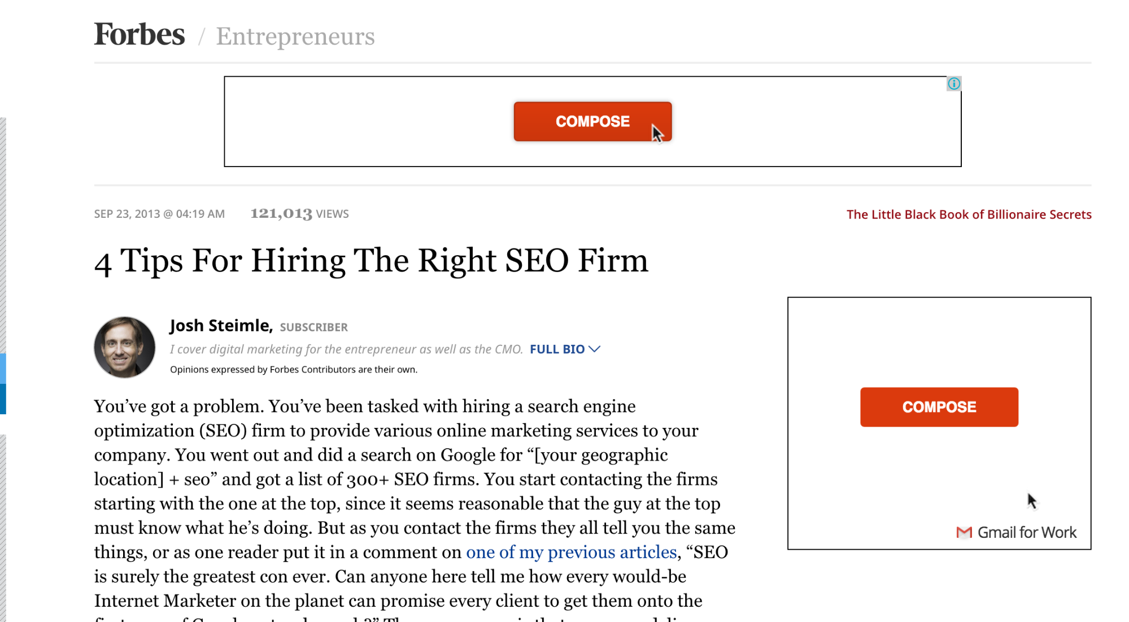This screenshot has height=622, width=1129.
Task: Click the Forbes Contributors opinions disclaimer
Action: click(x=294, y=370)
